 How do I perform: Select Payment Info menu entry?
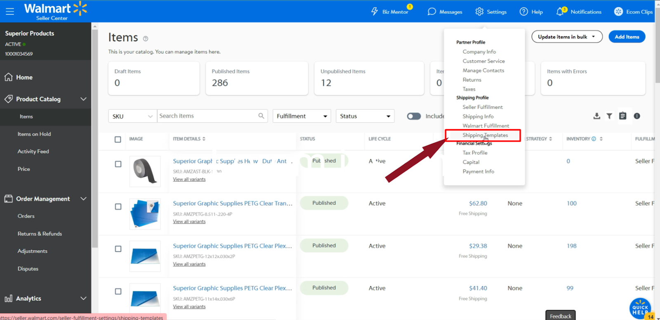pos(478,171)
